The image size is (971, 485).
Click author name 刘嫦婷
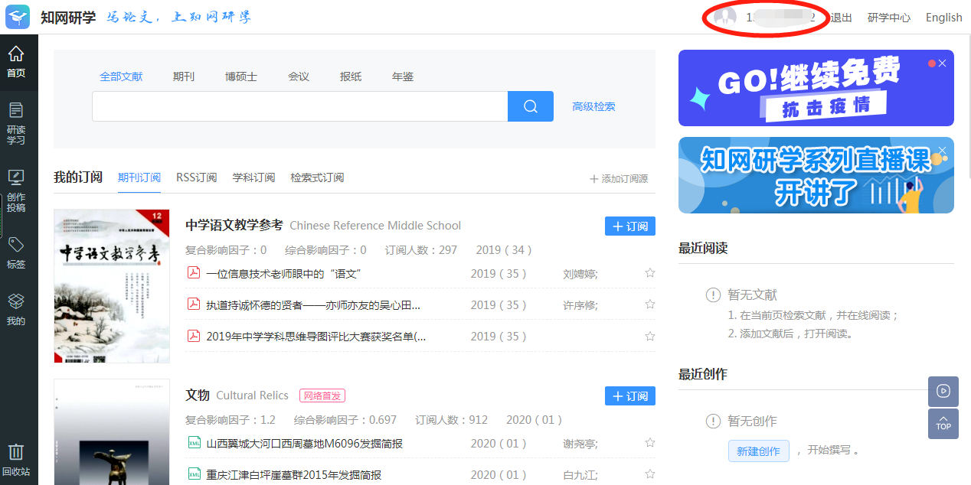(x=580, y=274)
